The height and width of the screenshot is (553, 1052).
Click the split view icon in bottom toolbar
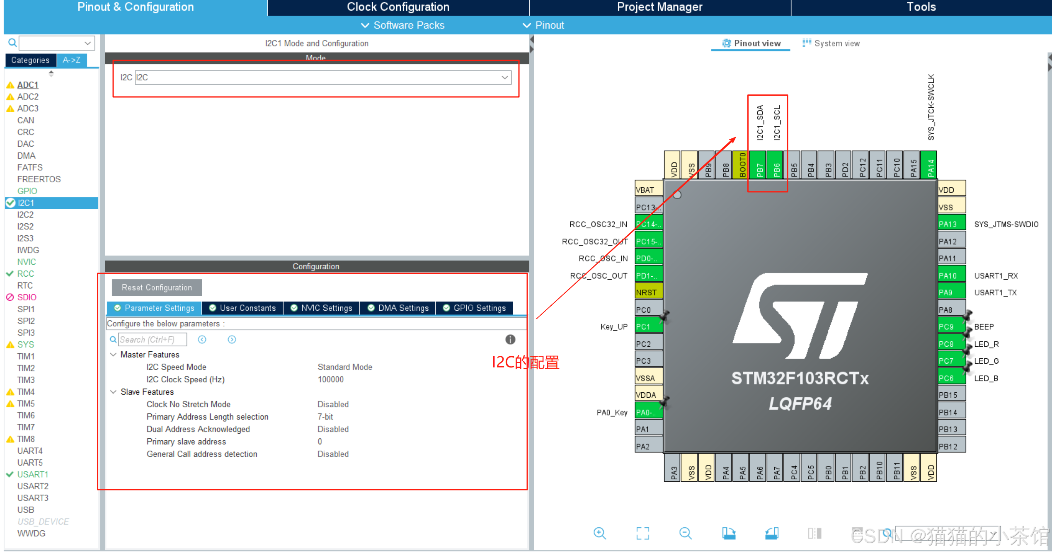pyautogui.click(x=814, y=533)
